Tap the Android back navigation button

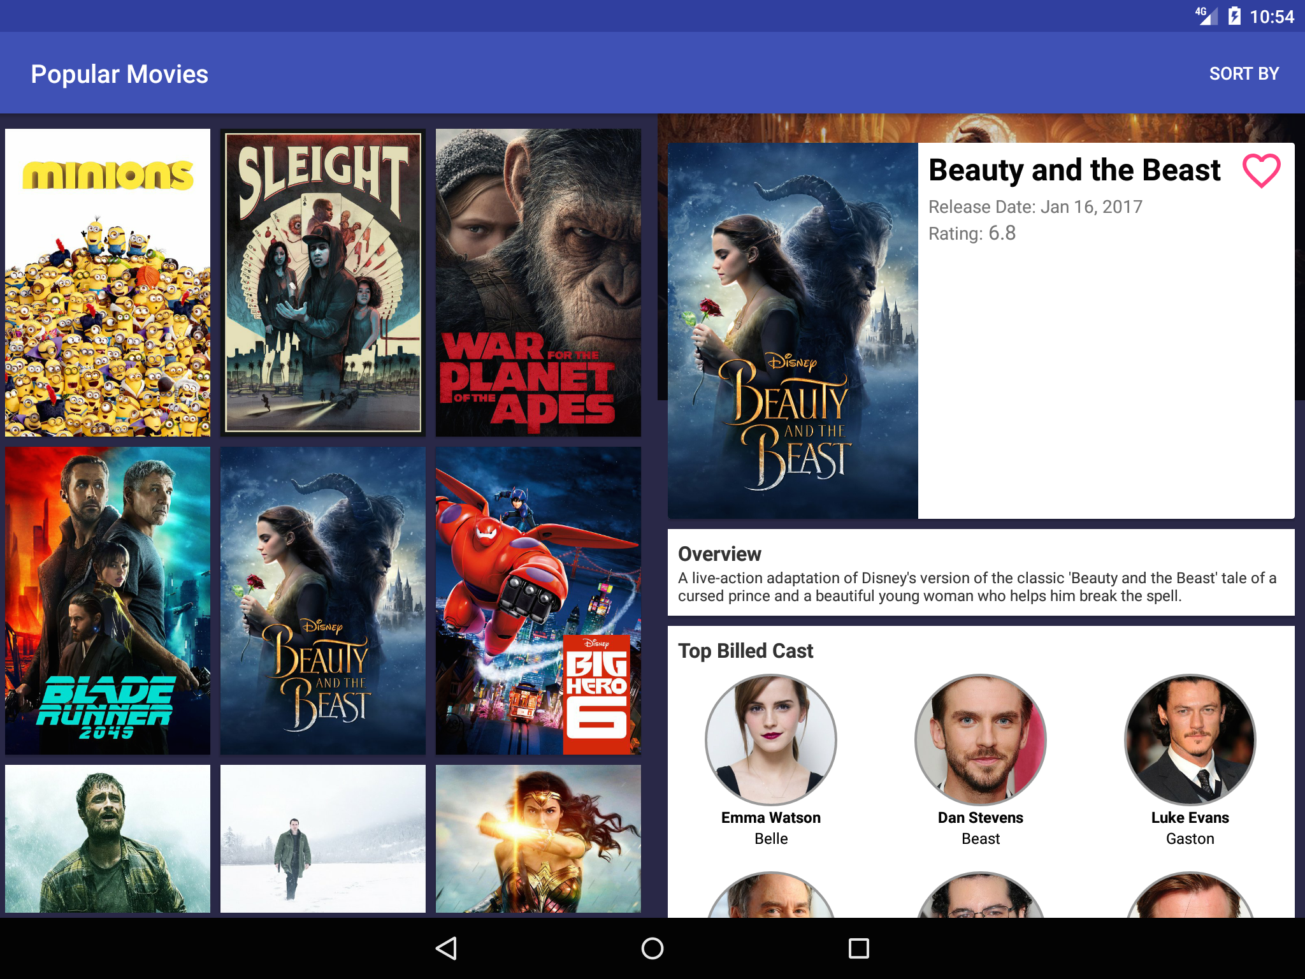tap(447, 948)
